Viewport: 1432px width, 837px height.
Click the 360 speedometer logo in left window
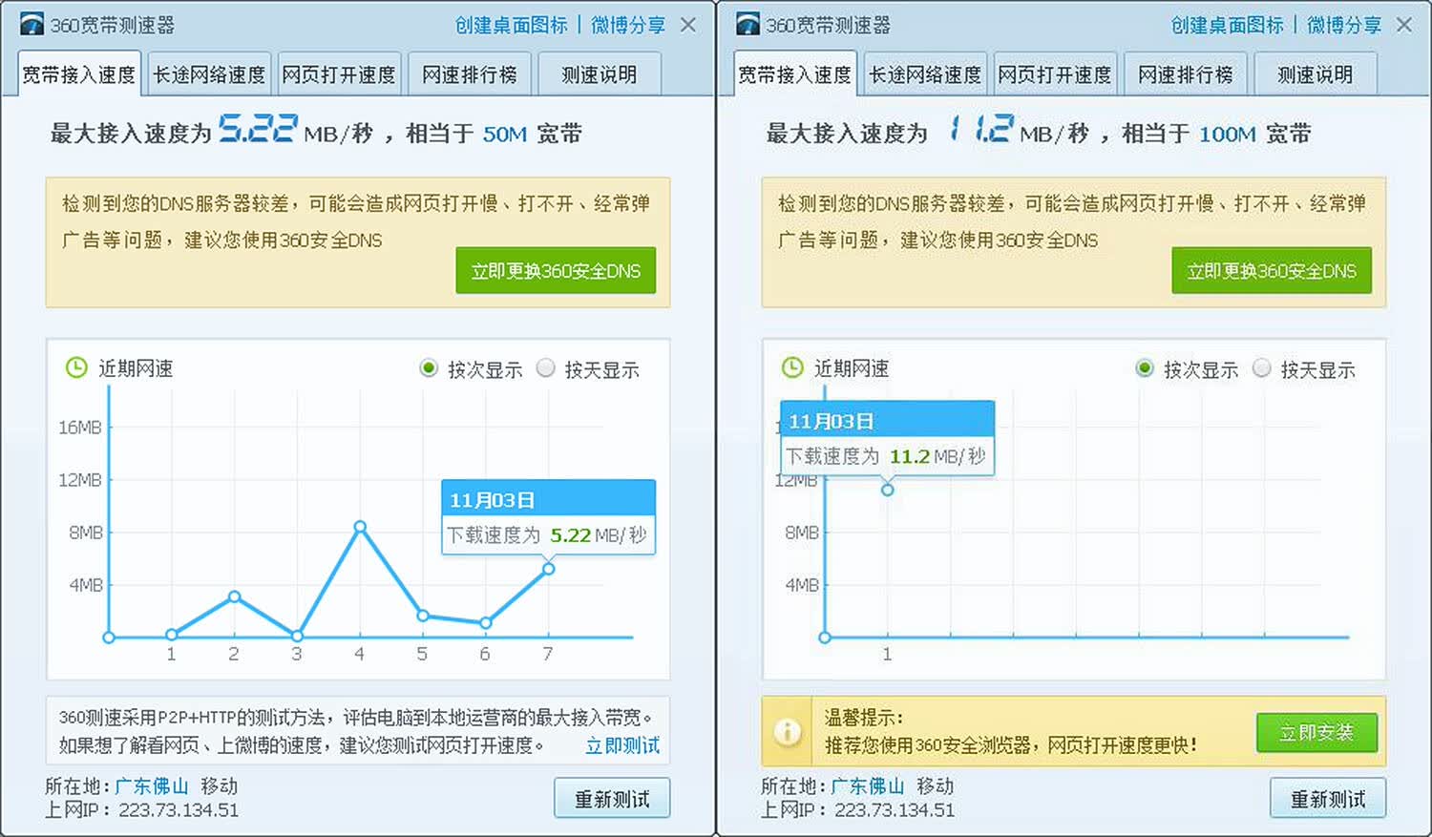coord(32,25)
